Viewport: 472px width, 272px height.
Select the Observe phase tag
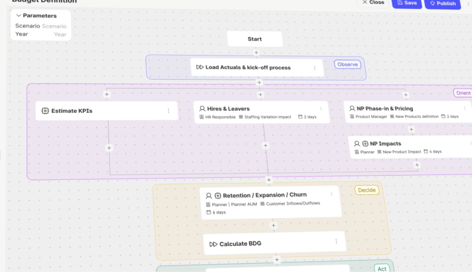tap(347, 64)
